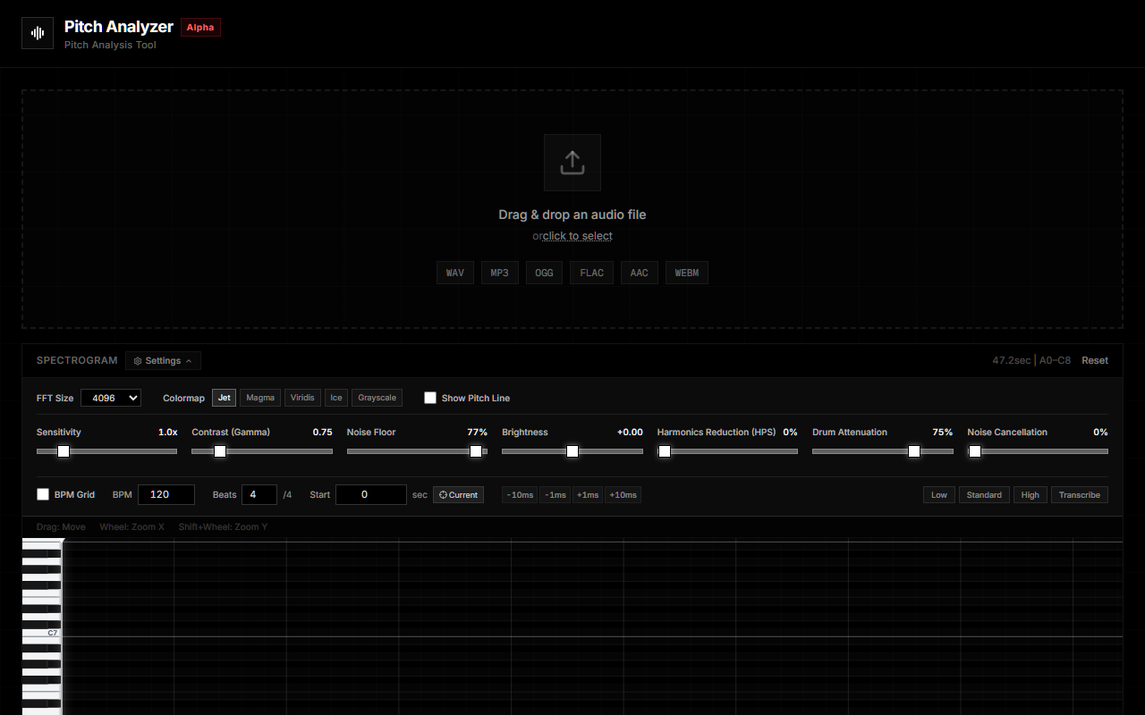
Task: Collapse the Settings chevron
Action: click(x=189, y=361)
